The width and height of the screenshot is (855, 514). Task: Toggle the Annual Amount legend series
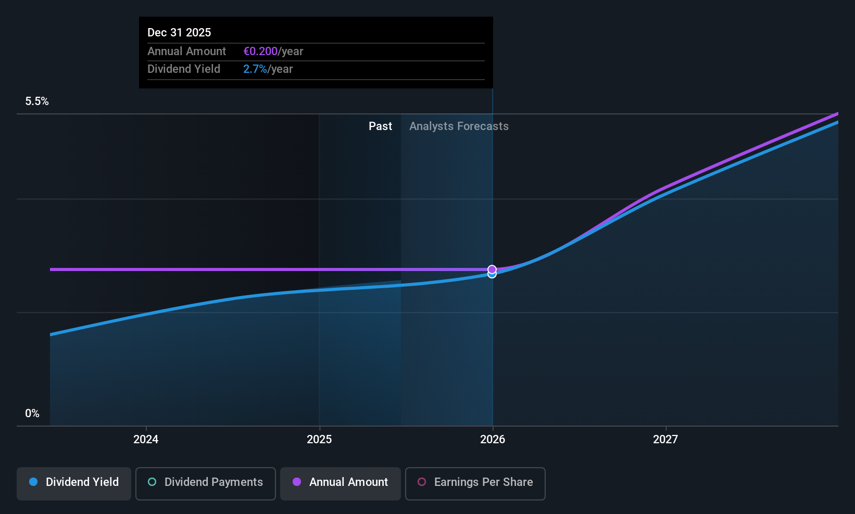tap(341, 483)
